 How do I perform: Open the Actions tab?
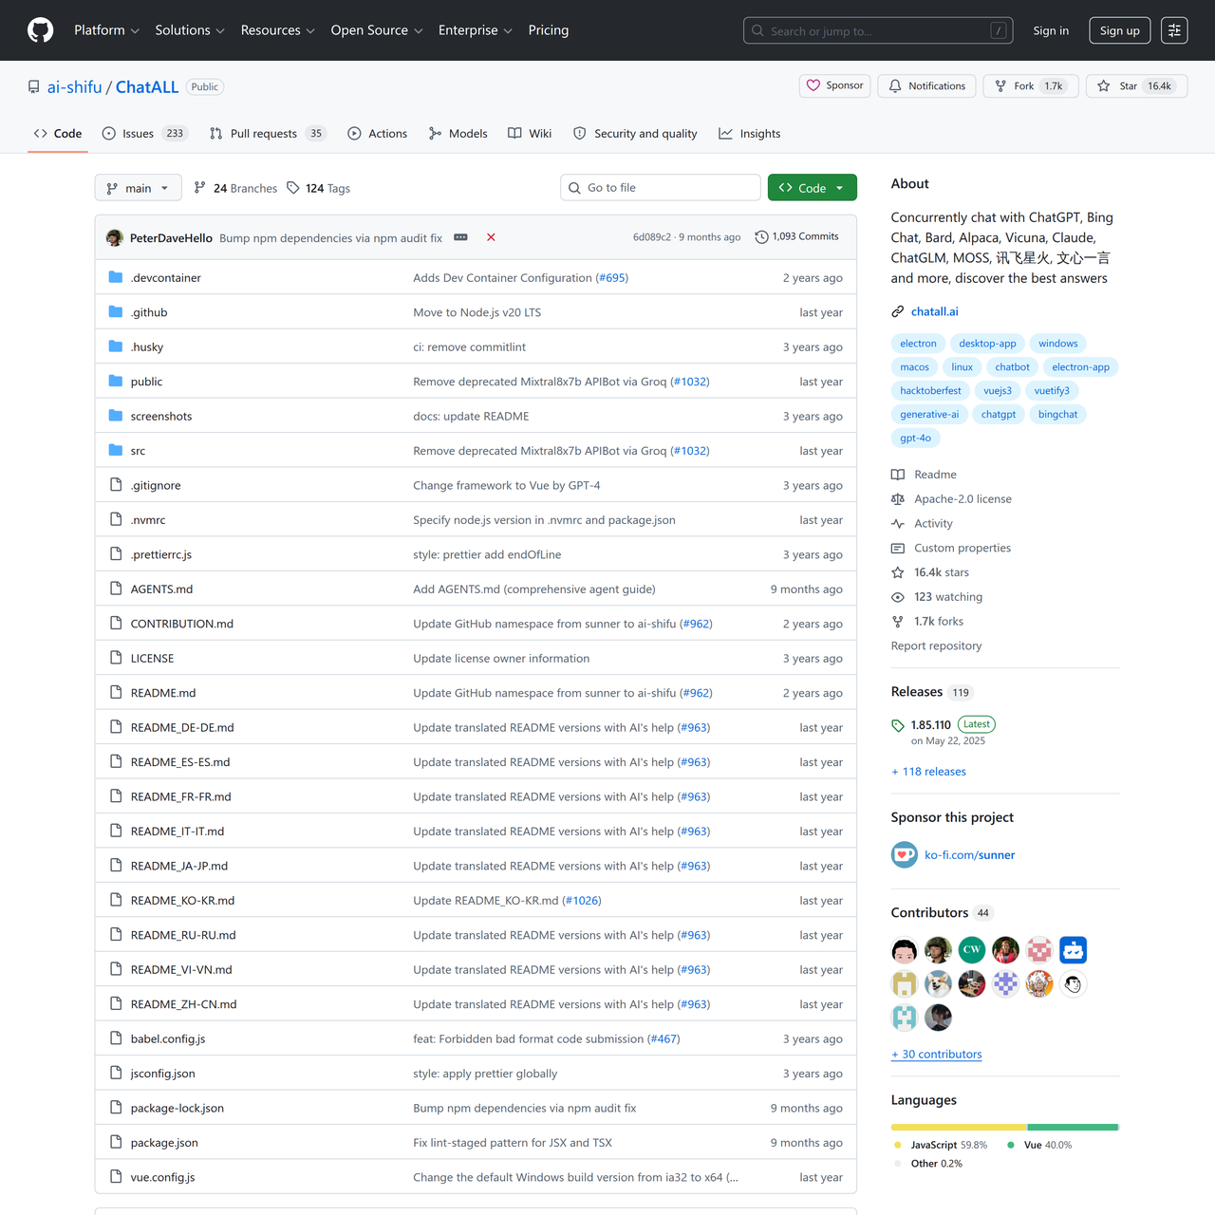point(377,134)
